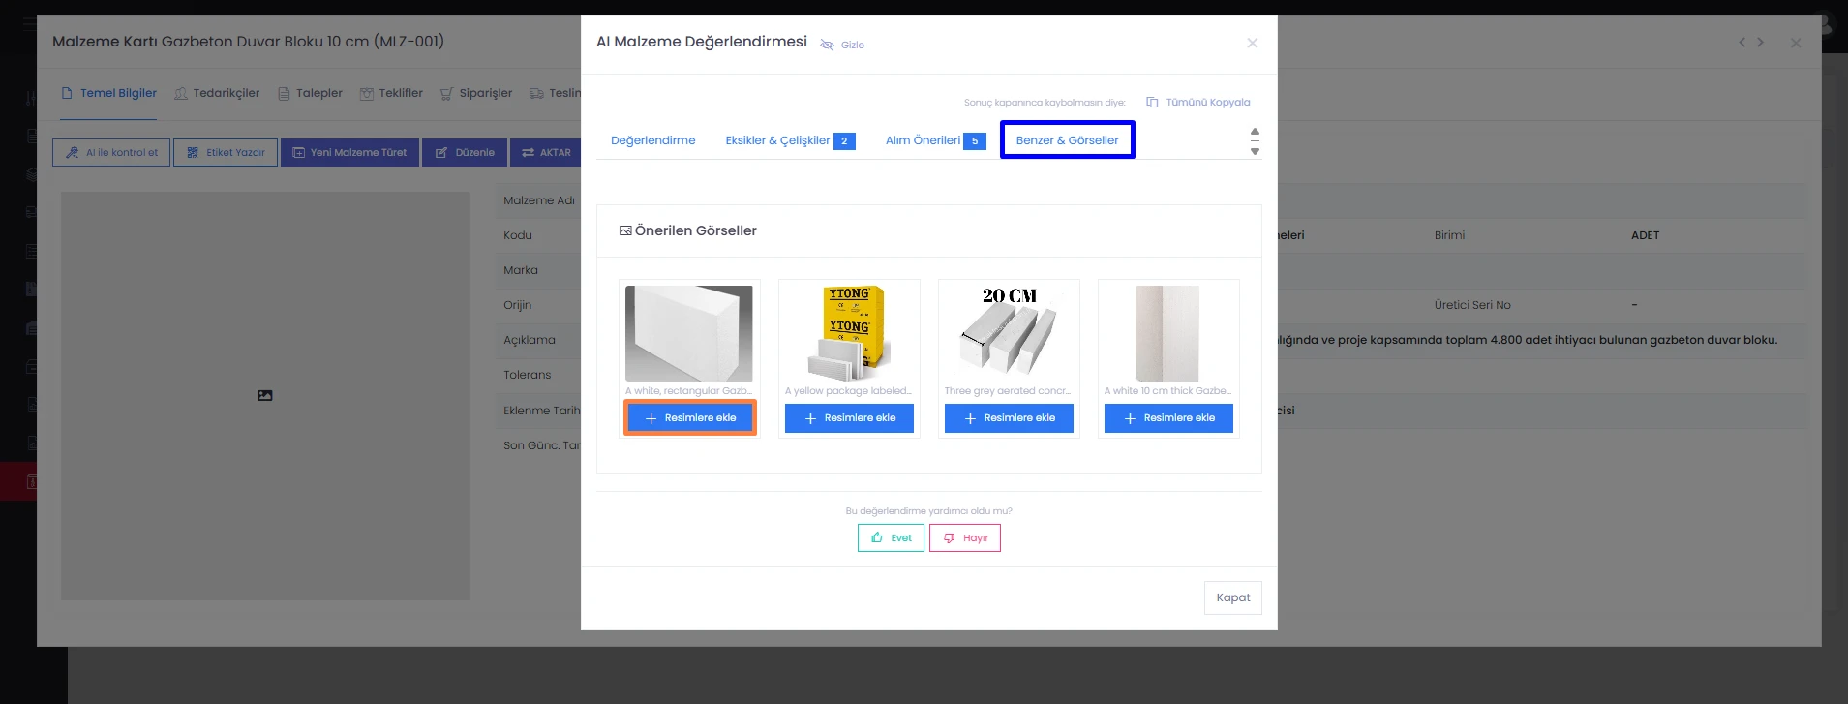Open the Siparişler tab
The height and width of the screenshot is (704, 1848).
[x=476, y=93]
